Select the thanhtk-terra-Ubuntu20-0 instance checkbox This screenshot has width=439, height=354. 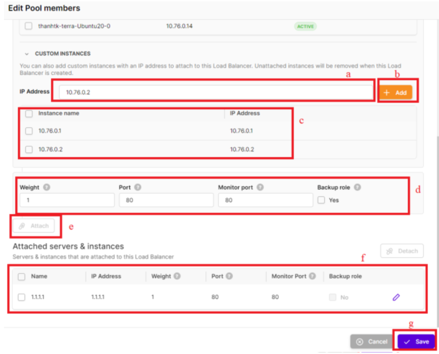coord(29,26)
